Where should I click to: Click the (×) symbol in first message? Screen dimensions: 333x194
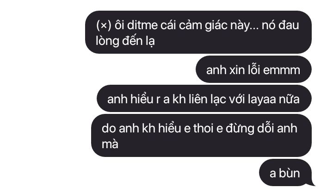[x=104, y=25]
